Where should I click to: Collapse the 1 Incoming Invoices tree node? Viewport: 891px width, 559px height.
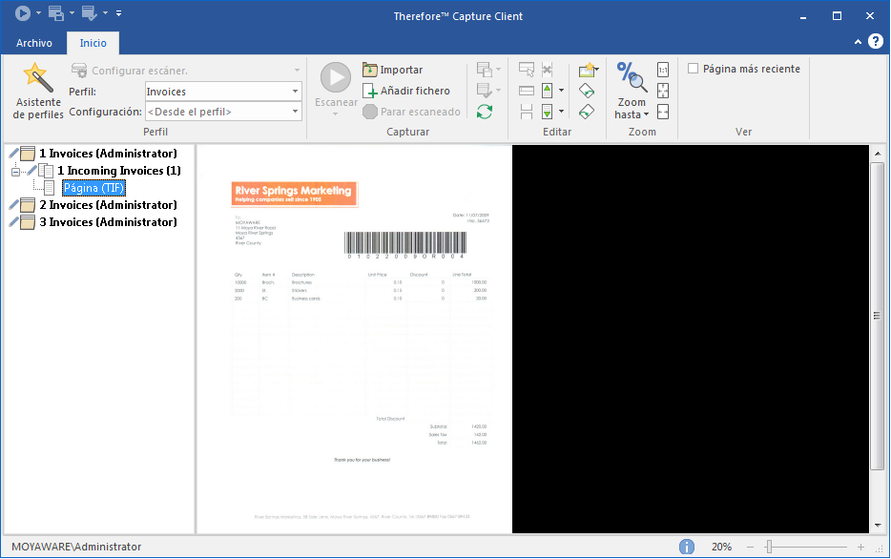pos(16,171)
